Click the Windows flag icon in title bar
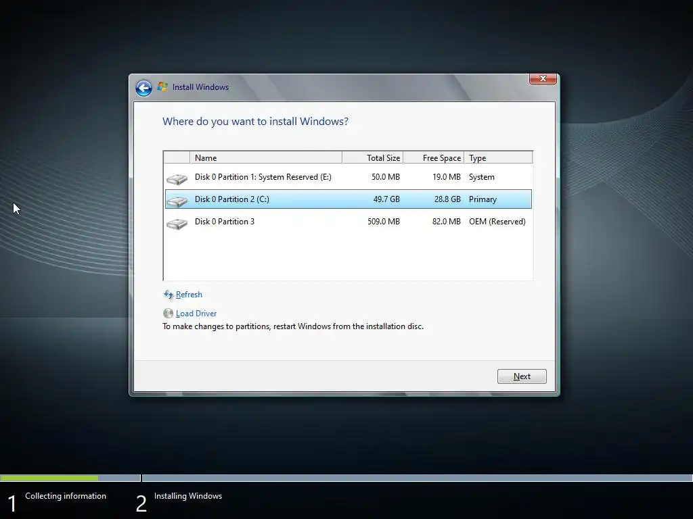Viewport: 693px width, 519px height. [x=162, y=87]
